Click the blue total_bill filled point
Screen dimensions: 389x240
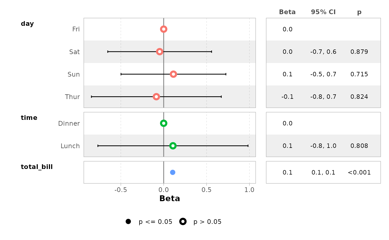[173, 172]
